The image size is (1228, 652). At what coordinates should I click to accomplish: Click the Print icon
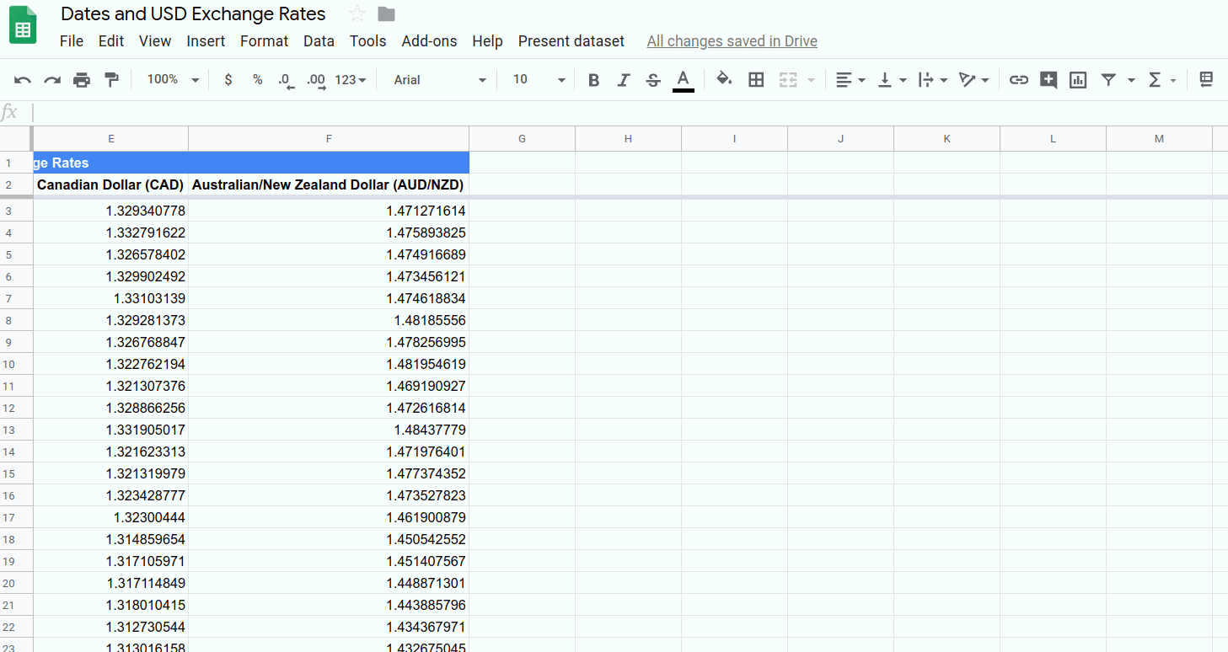[82, 80]
